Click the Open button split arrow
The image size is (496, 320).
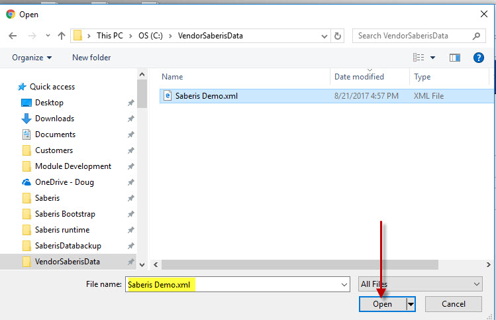[411, 304]
